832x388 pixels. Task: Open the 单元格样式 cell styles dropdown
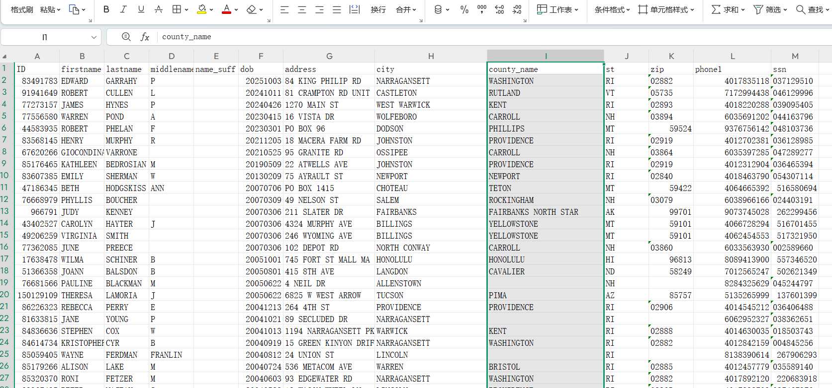pyautogui.click(x=666, y=9)
